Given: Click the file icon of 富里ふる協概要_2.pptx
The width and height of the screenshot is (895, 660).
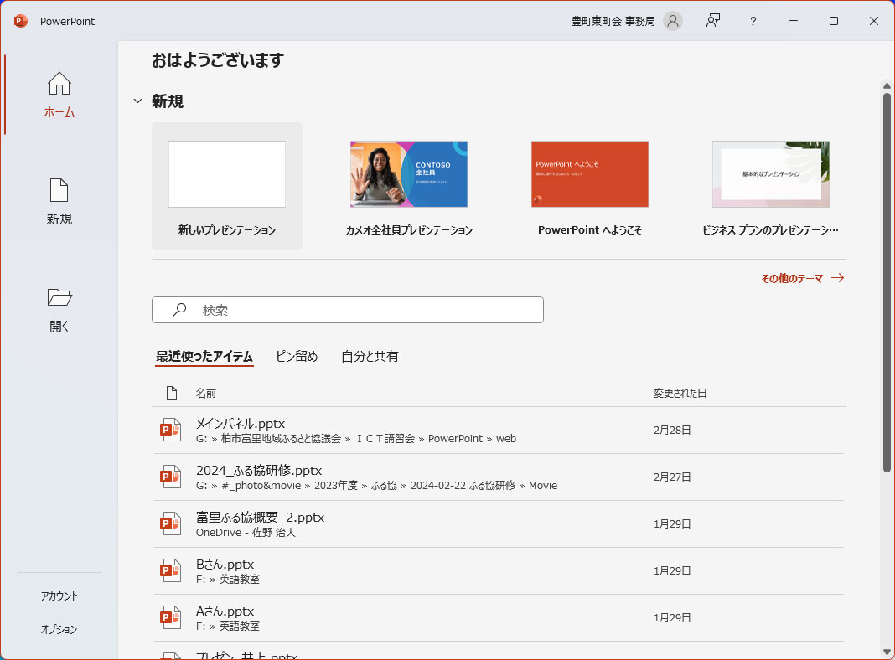Looking at the screenshot, I should pyautogui.click(x=171, y=523).
